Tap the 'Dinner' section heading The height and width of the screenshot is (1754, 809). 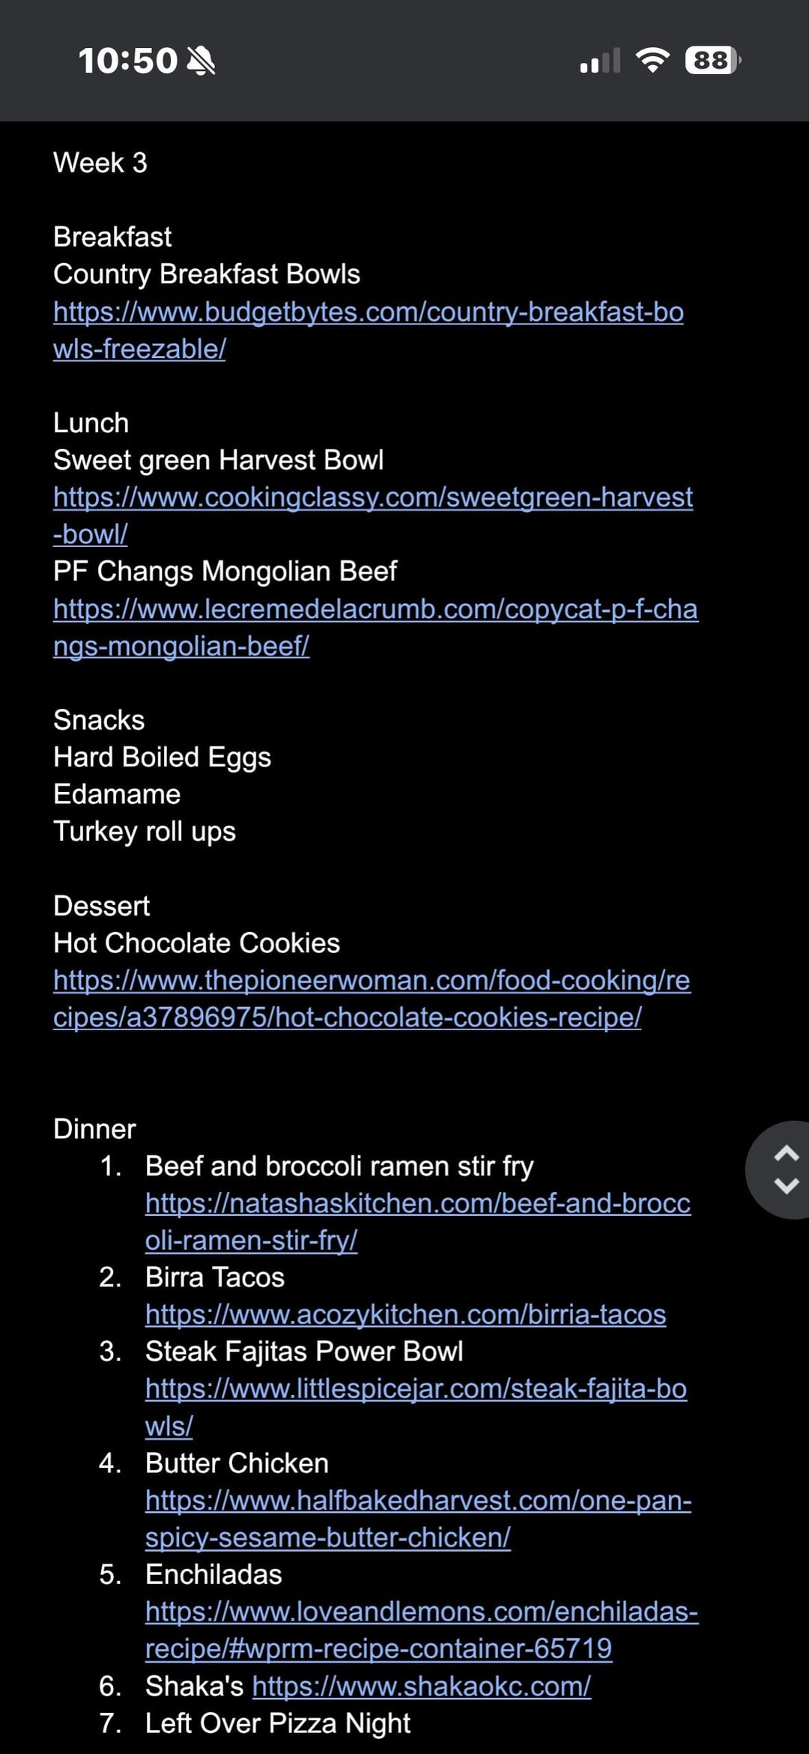tap(94, 1129)
